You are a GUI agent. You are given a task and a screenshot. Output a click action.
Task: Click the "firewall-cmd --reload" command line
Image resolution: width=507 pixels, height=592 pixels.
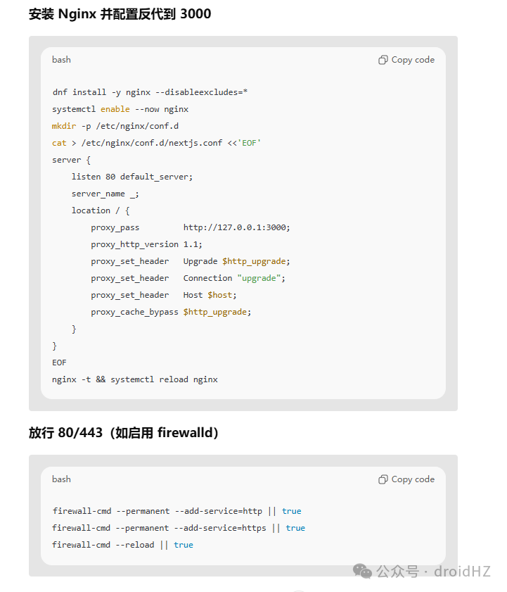[122, 545]
